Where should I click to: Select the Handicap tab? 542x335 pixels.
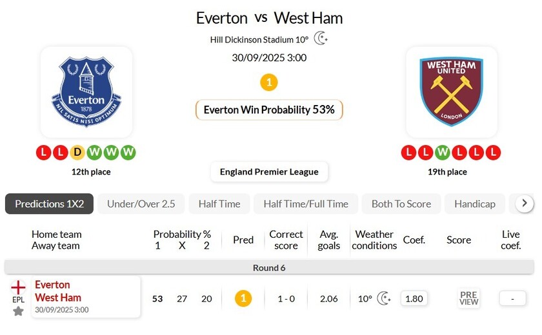tap(475, 204)
